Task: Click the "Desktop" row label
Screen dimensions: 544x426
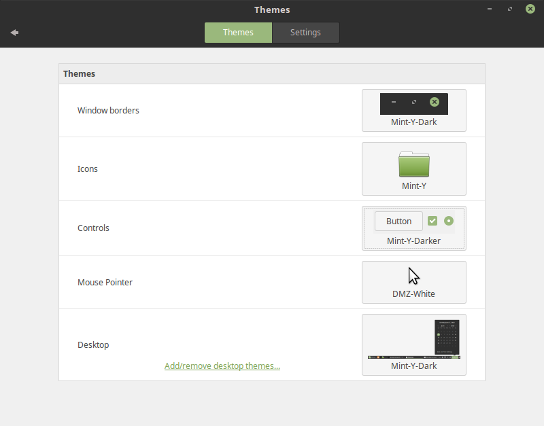Action: coord(93,345)
